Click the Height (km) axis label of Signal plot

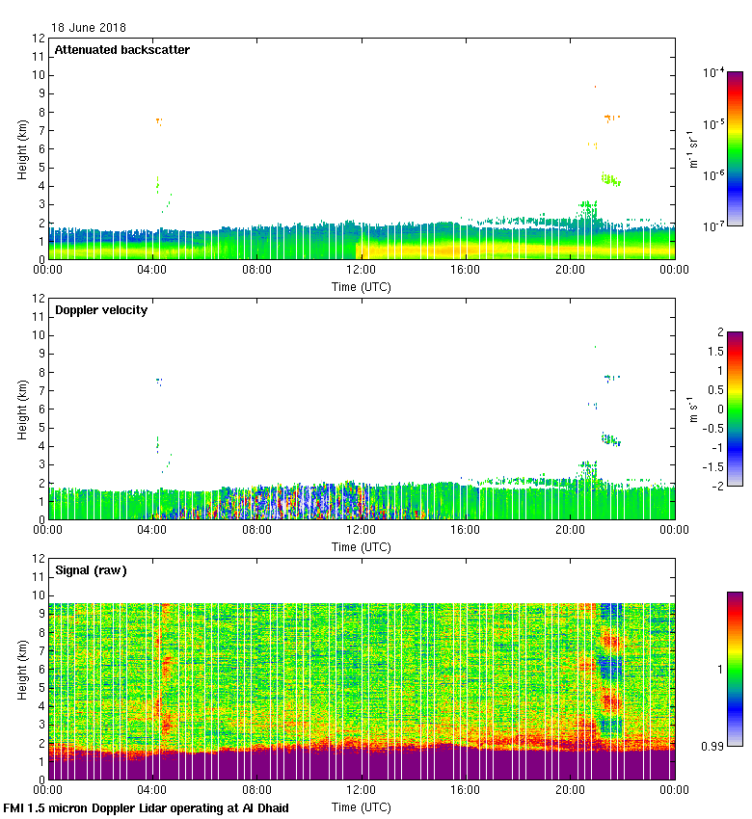[22, 669]
